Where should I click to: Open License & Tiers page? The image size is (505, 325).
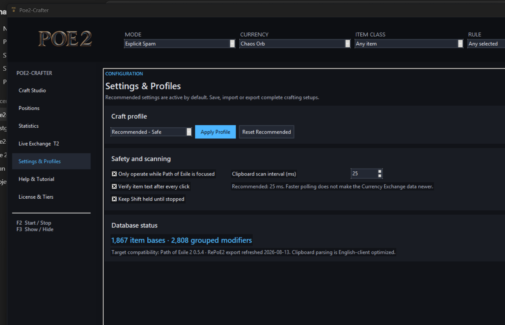point(51,197)
